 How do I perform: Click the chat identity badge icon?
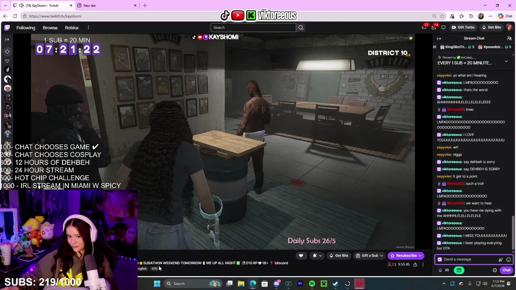click(440, 259)
